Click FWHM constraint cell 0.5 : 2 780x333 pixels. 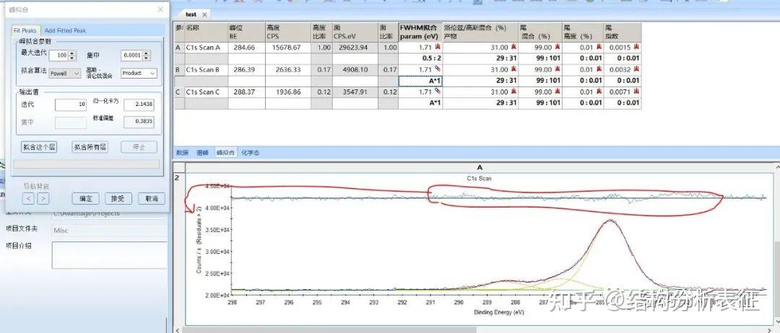pyautogui.click(x=420, y=58)
